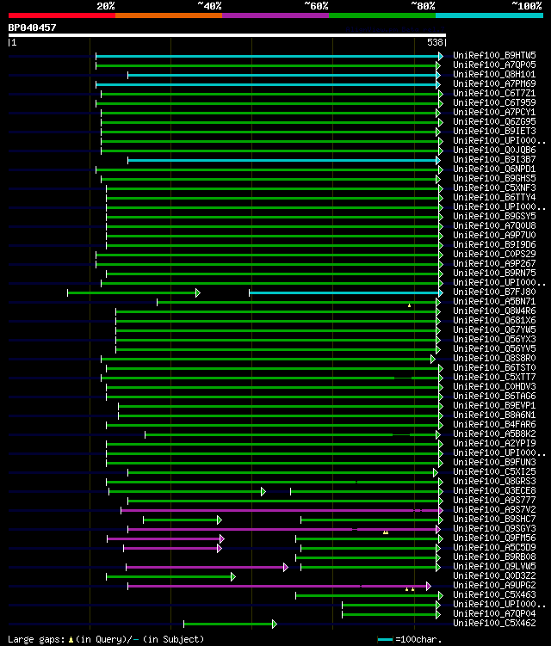551x646 pixels.
Task: Select the UniRef100_B9IET3 label
Action: (x=494, y=132)
